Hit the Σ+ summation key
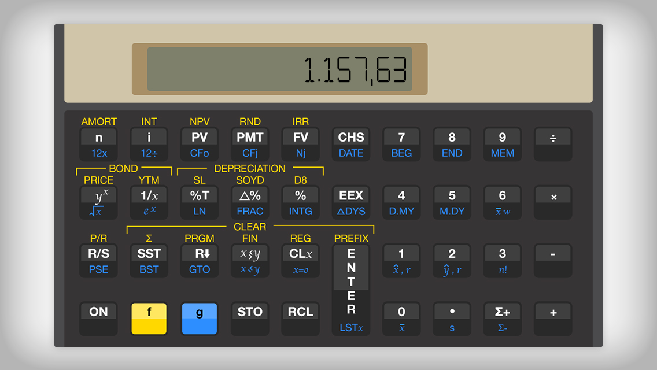This screenshot has height=370, width=657. click(502, 318)
